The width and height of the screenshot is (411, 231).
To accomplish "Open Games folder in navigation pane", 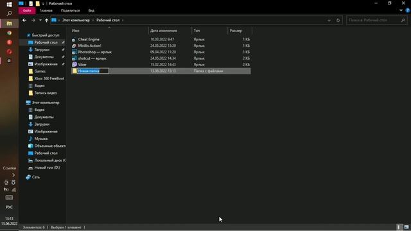I will pyautogui.click(x=40, y=71).
